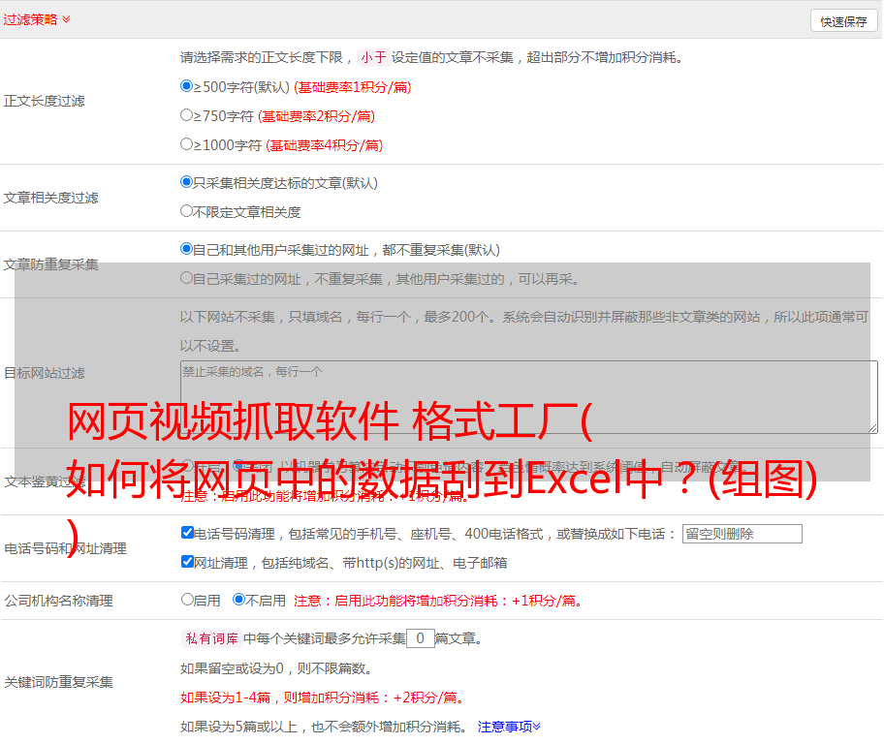884x744 pixels.
Task: Select 自己采集过的网址不重复采集 option
Action: coord(186,278)
